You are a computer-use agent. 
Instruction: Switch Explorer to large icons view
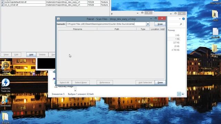click(x=183, y=94)
